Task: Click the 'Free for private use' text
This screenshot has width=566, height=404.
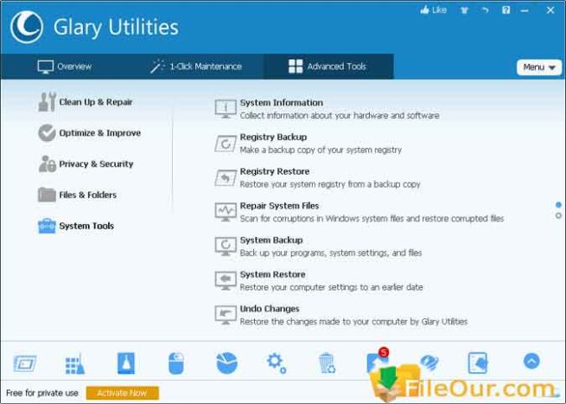Action: pyautogui.click(x=42, y=393)
